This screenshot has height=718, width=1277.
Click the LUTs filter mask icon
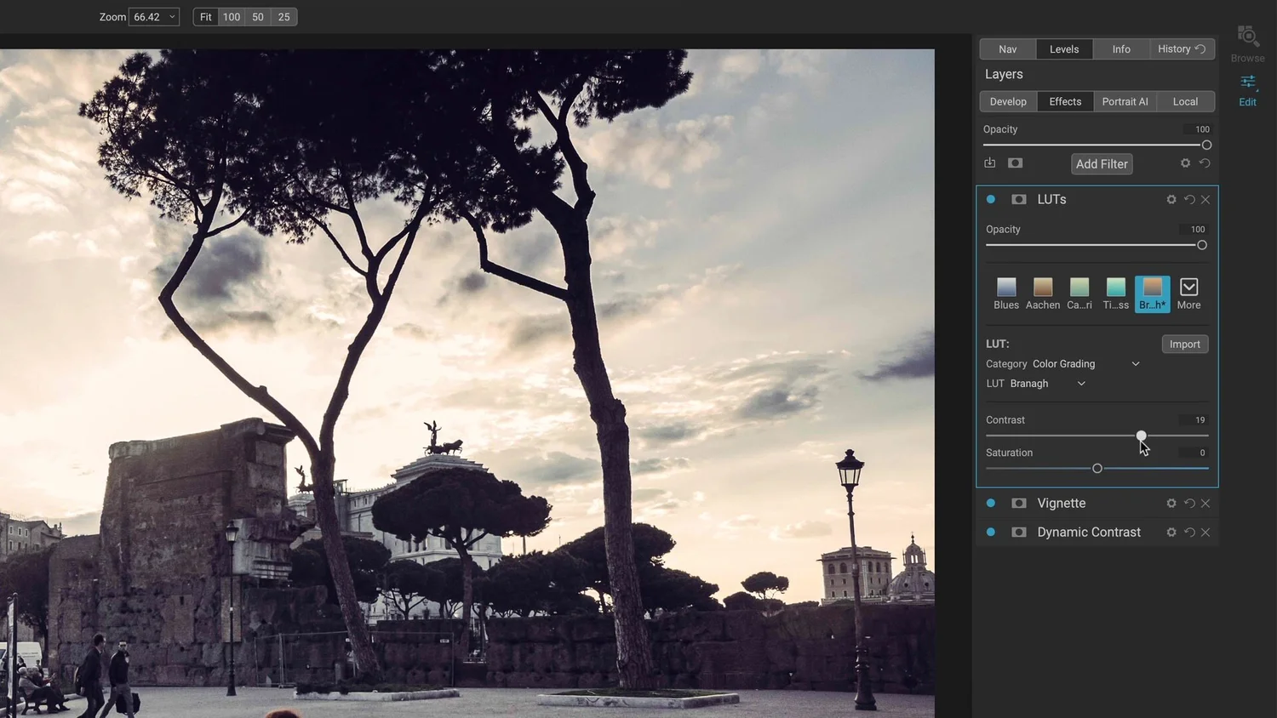[x=1018, y=199]
